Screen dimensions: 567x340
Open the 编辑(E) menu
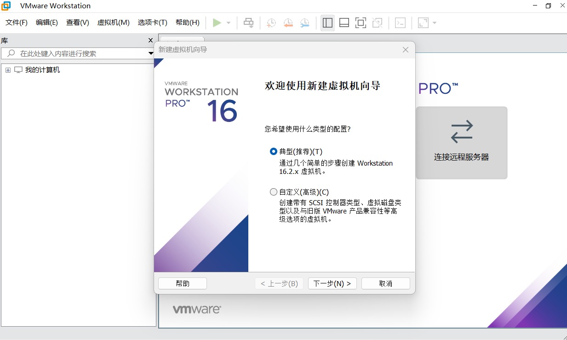[x=47, y=23]
